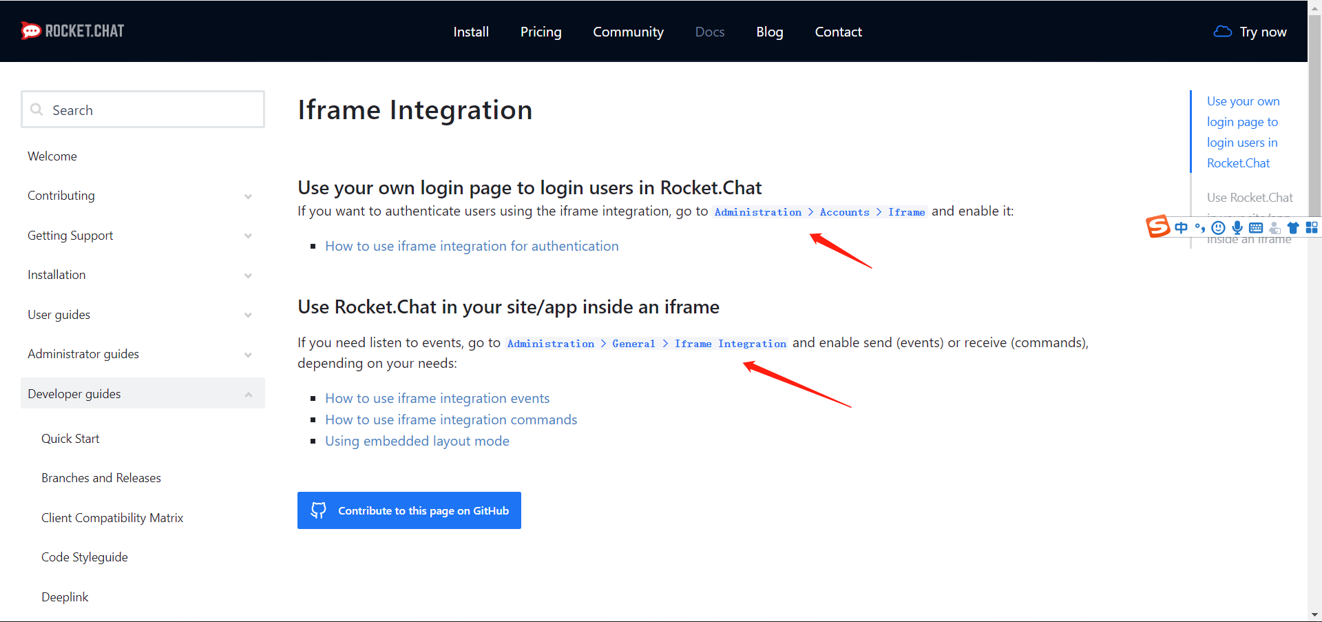Click the Sogou account login icon

[x=1275, y=228]
